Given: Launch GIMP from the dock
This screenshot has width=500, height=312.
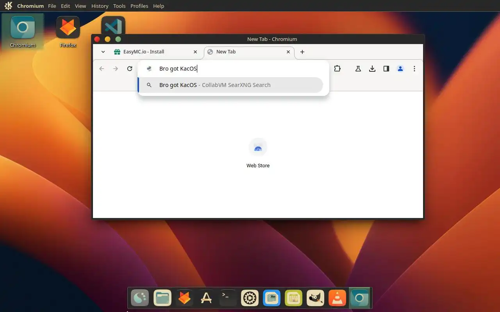Looking at the screenshot, I should pyautogui.click(x=316, y=298).
